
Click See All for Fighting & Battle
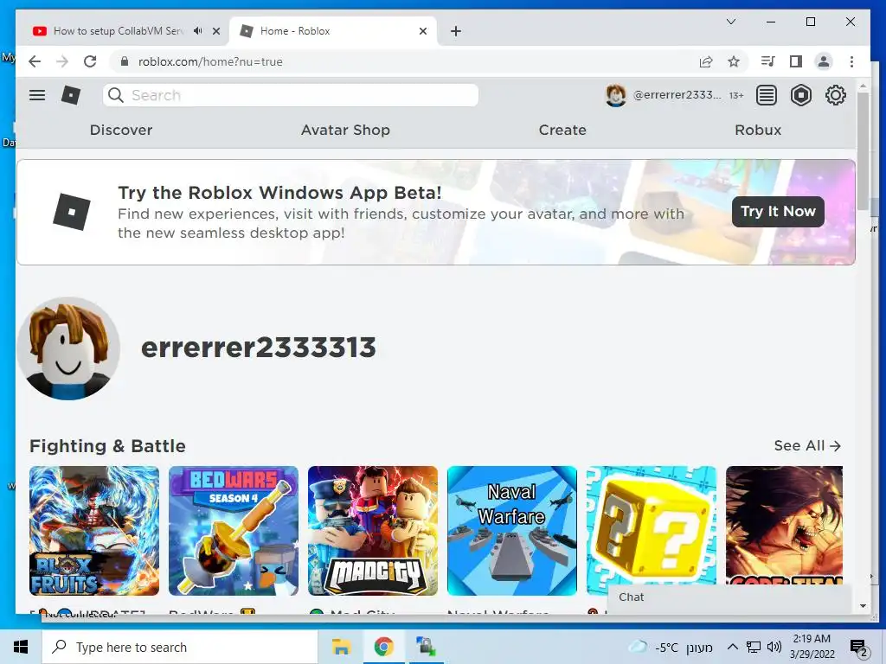point(807,445)
